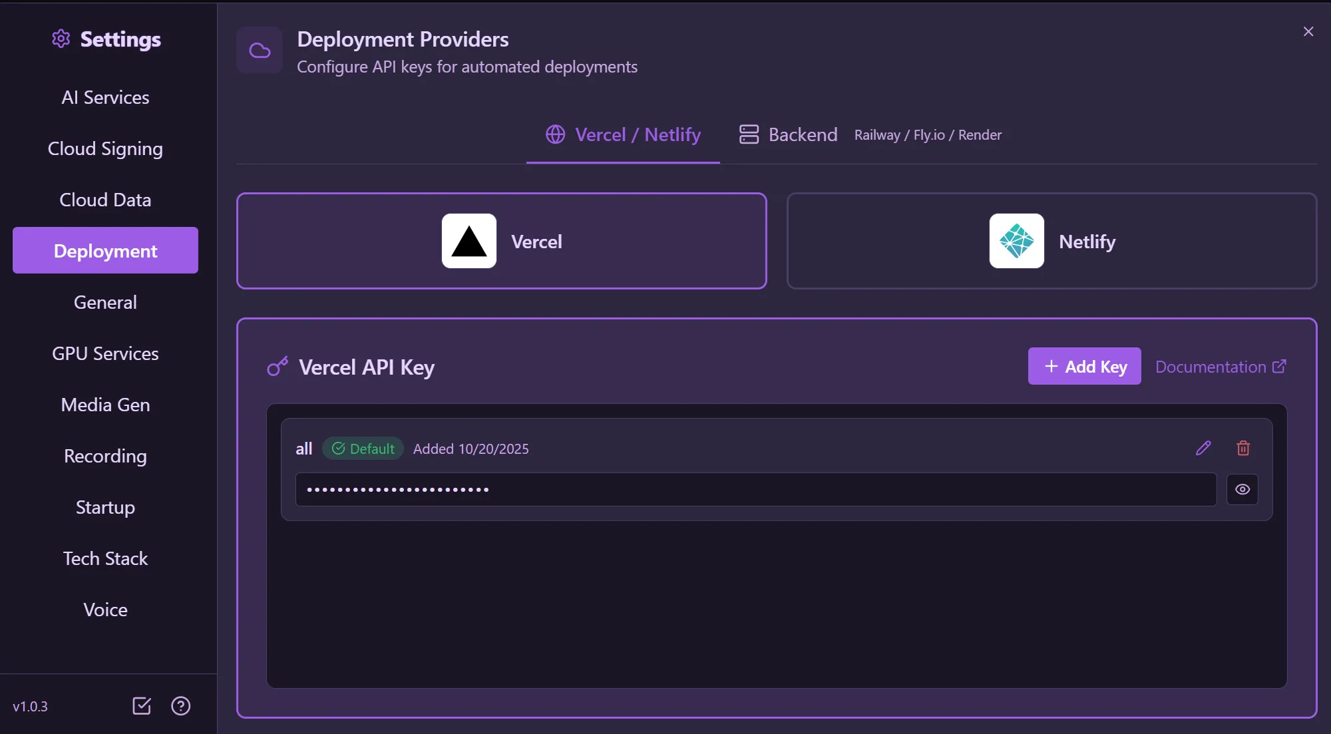Click the Settings gear icon
This screenshot has height=734, width=1331.
pos(61,39)
